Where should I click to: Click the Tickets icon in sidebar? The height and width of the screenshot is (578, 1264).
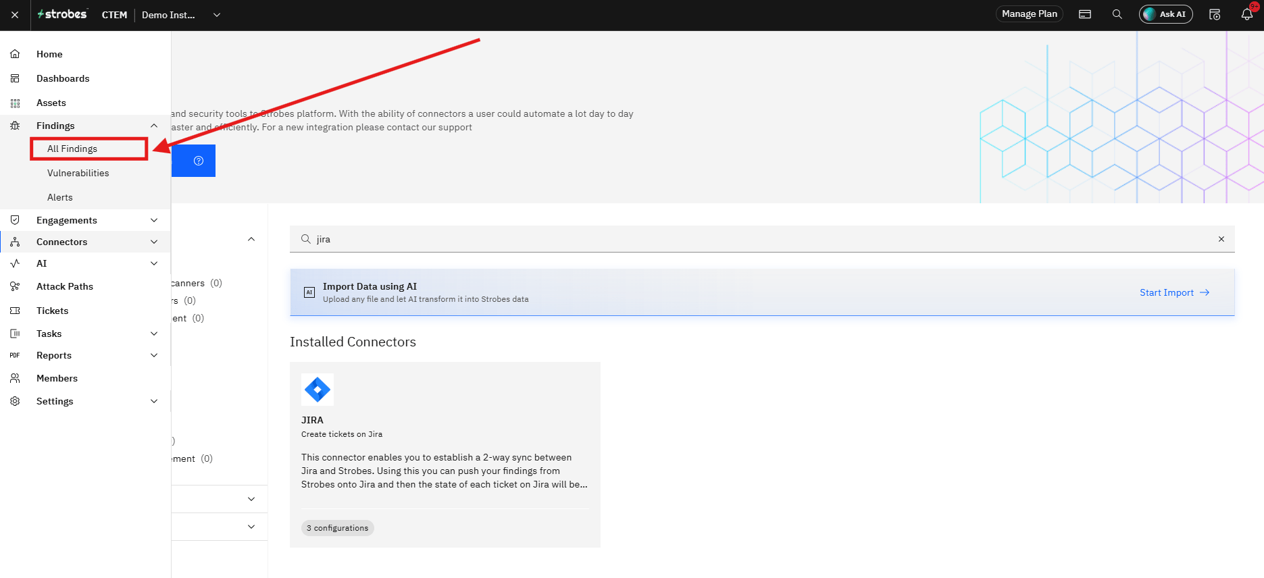tap(15, 311)
